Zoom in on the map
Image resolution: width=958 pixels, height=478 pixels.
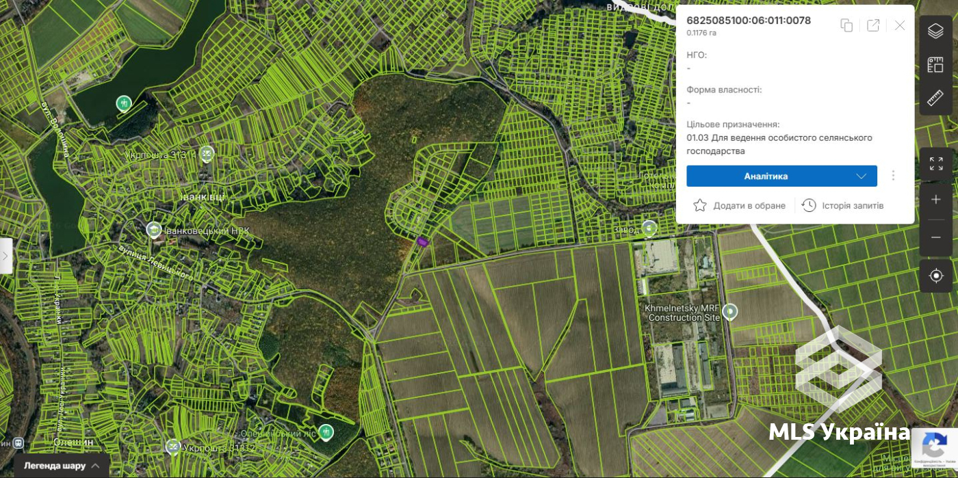tap(936, 200)
